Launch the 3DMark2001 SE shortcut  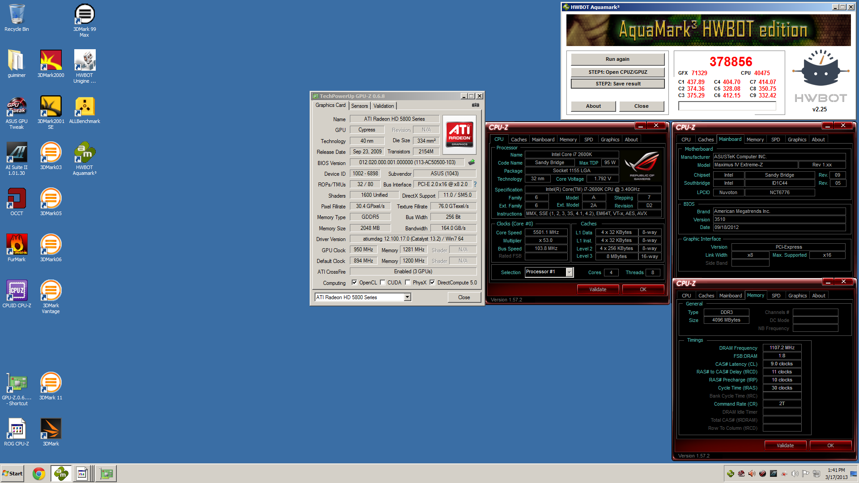(51, 112)
